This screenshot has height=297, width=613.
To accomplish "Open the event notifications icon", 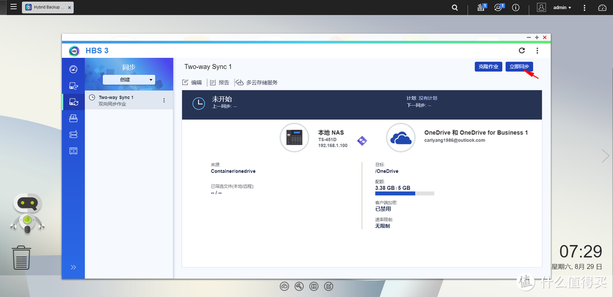I will pos(498,7).
